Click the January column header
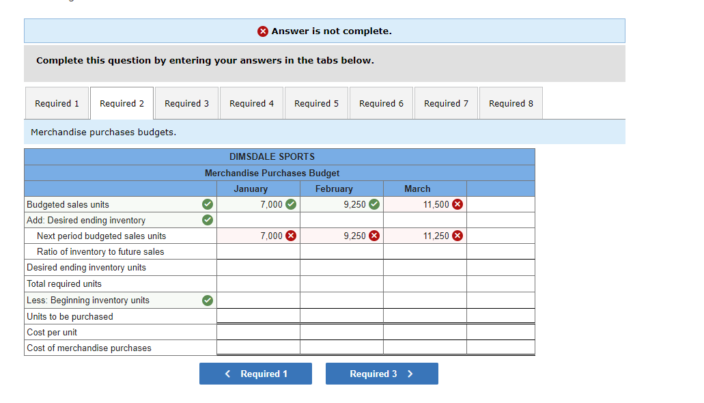Screen dimensions: 704x403 pyautogui.click(x=251, y=189)
